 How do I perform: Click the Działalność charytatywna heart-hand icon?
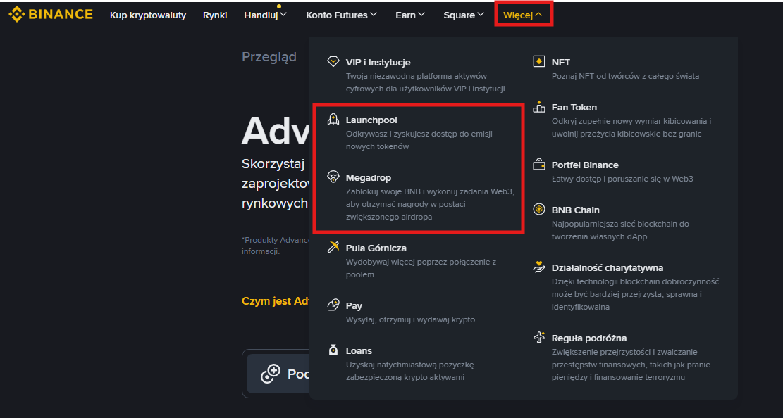click(x=539, y=267)
